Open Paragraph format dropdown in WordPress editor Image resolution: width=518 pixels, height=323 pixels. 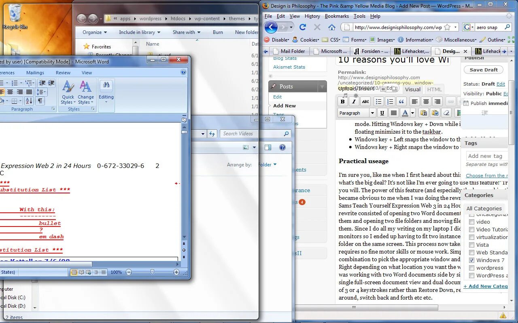click(x=357, y=113)
